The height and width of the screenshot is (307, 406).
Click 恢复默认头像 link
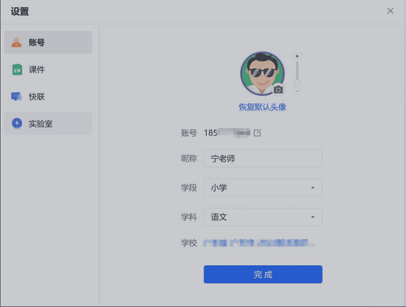pos(263,107)
